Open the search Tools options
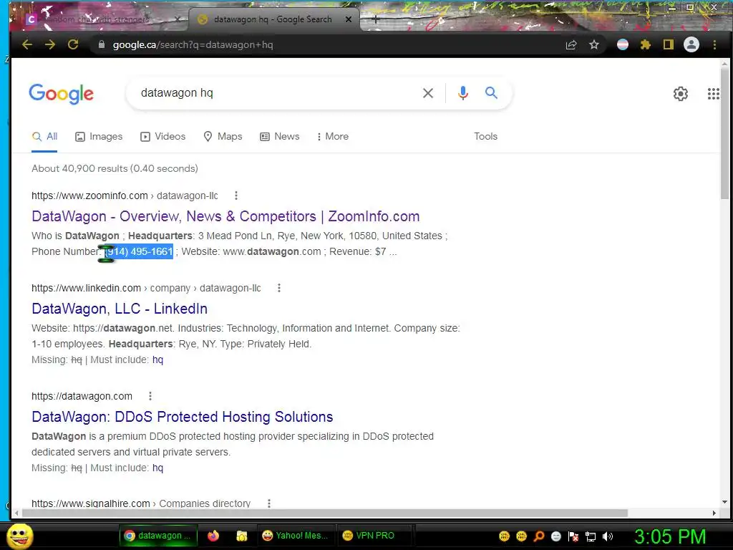The image size is (733, 550). (x=486, y=137)
